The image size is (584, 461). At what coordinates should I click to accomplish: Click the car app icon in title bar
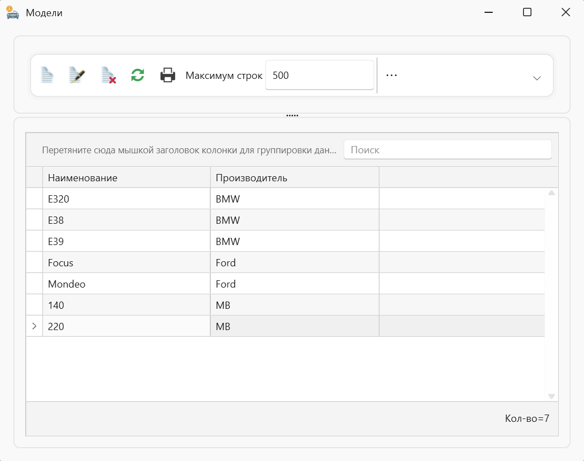point(12,13)
